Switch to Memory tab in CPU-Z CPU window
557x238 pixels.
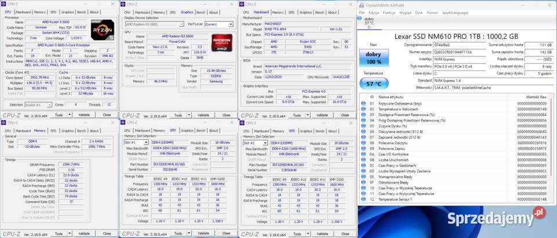(x=39, y=12)
